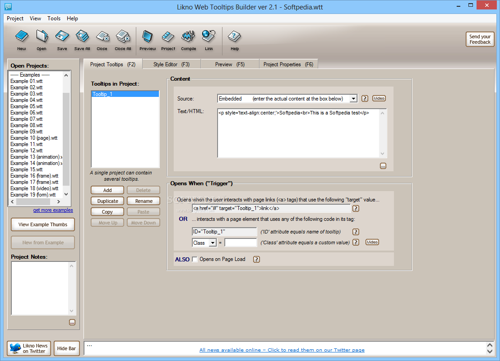Open help for the ID attribute field
The width and height of the screenshot is (500, 361).
[x=356, y=232]
